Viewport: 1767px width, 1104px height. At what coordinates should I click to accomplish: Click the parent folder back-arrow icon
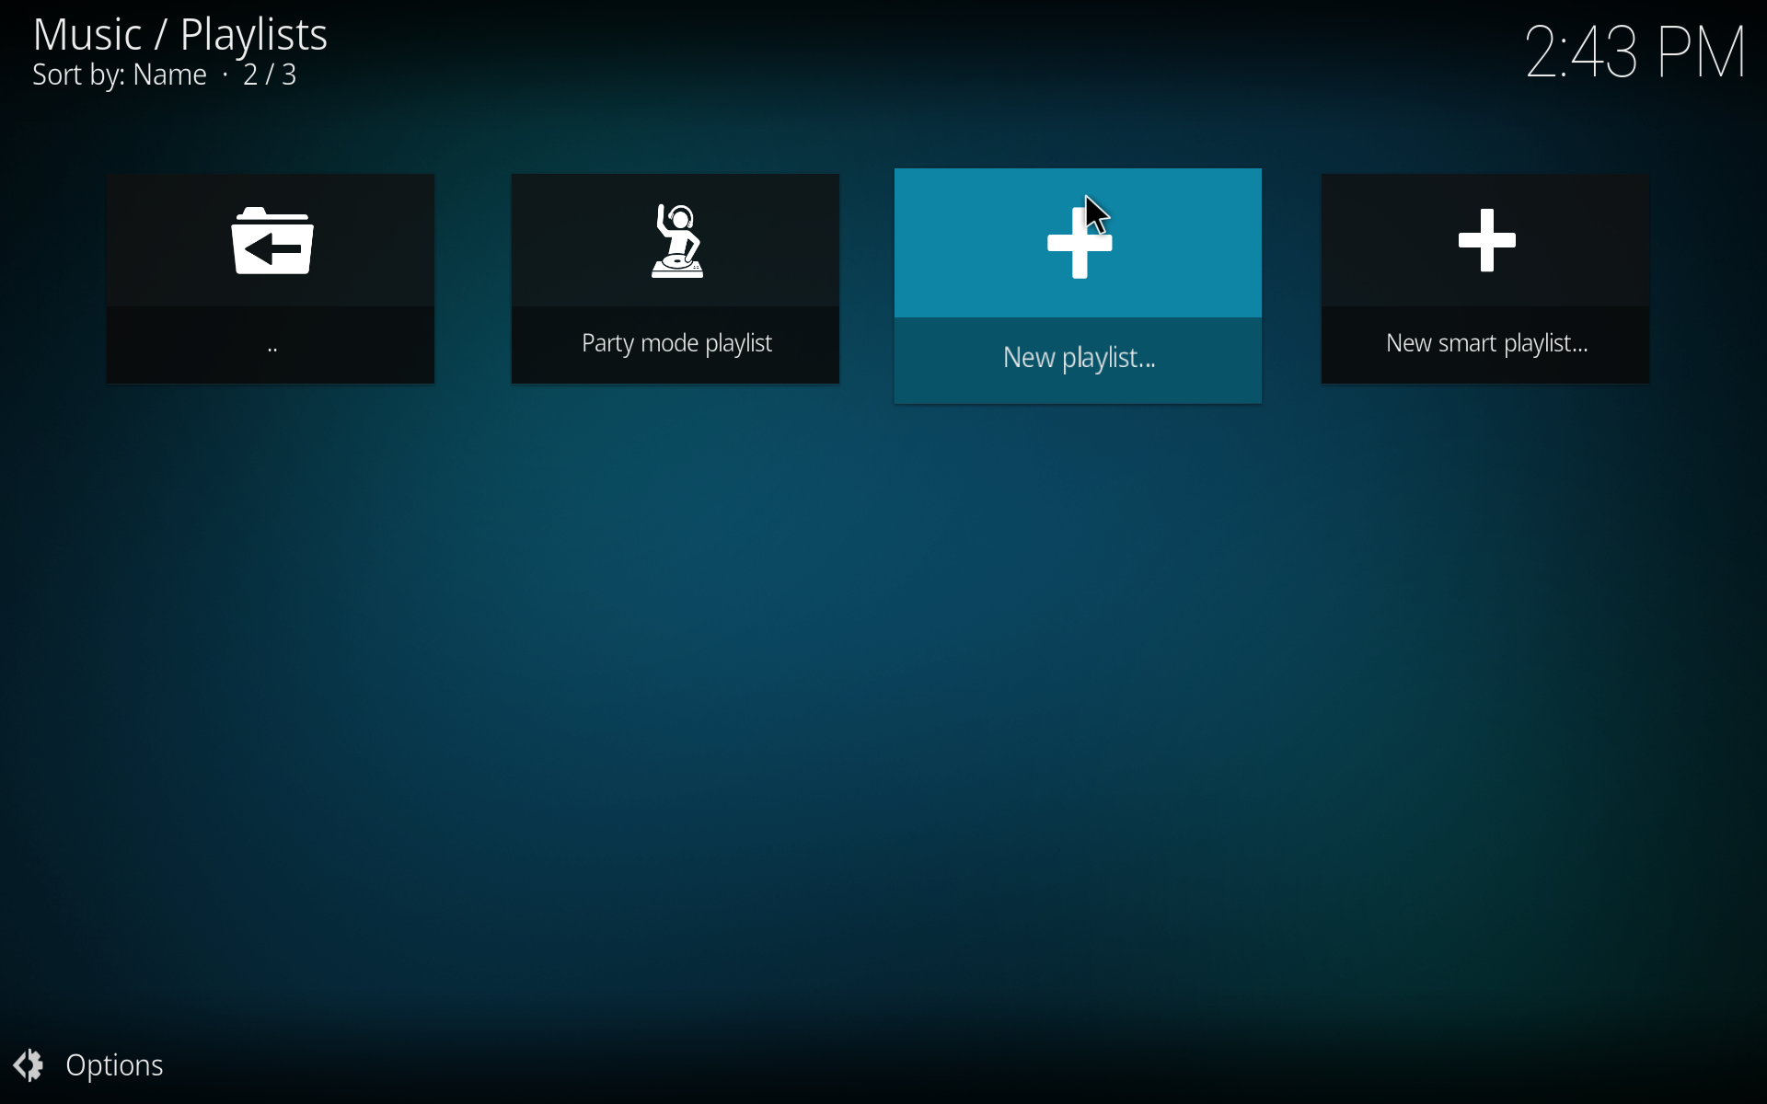click(271, 242)
